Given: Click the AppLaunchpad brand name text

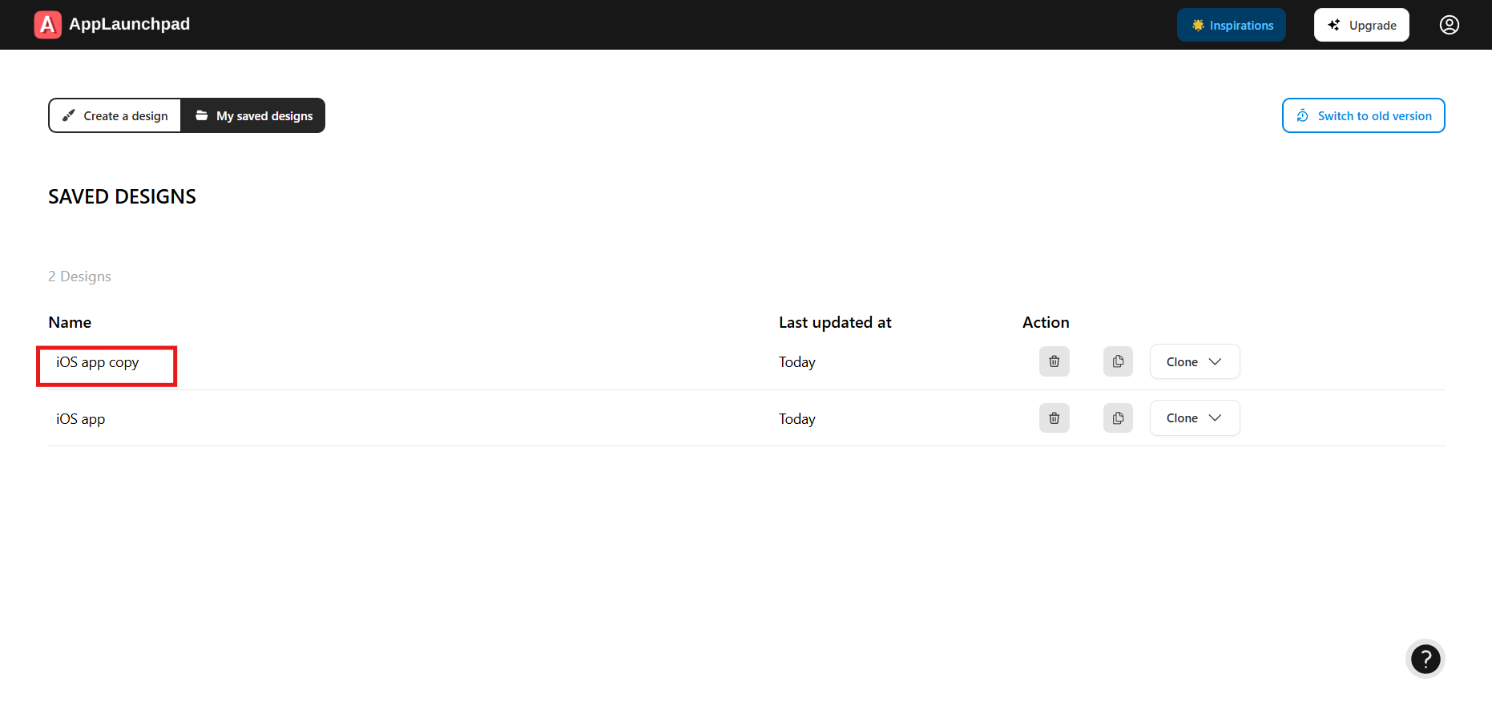Looking at the screenshot, I should (x=129, y=24).
